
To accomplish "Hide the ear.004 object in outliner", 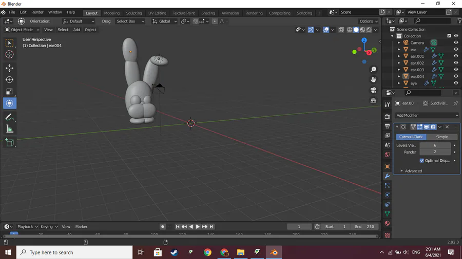I will [456, 76].
